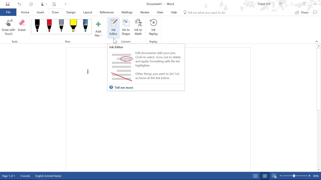The height and width of the screenshot is (180, 321).
Task: Collapse the ribbon with the chevron
Action: click(316, 41)
